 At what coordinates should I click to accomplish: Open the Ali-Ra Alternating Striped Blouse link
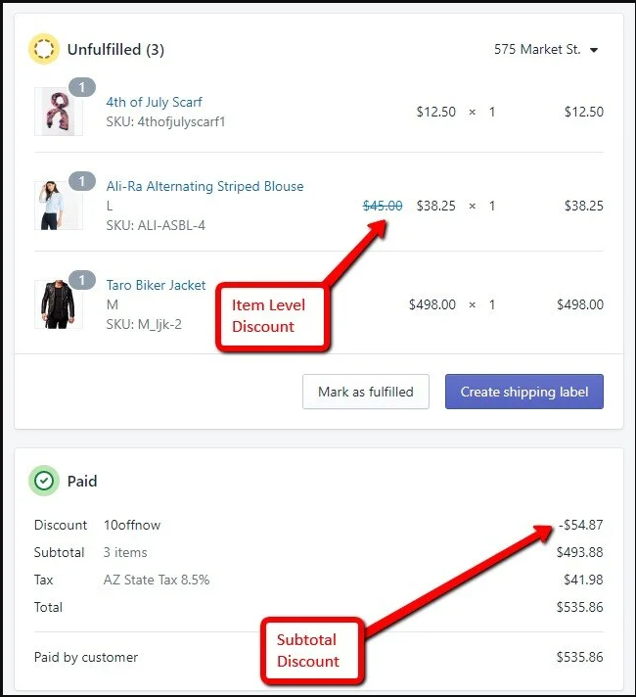coord(204,186)
